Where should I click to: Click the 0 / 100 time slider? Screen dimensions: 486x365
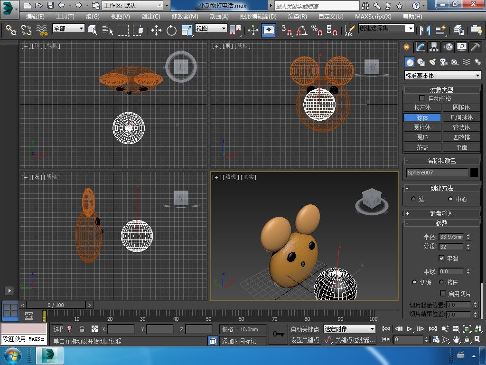click(x=56, y=305)
